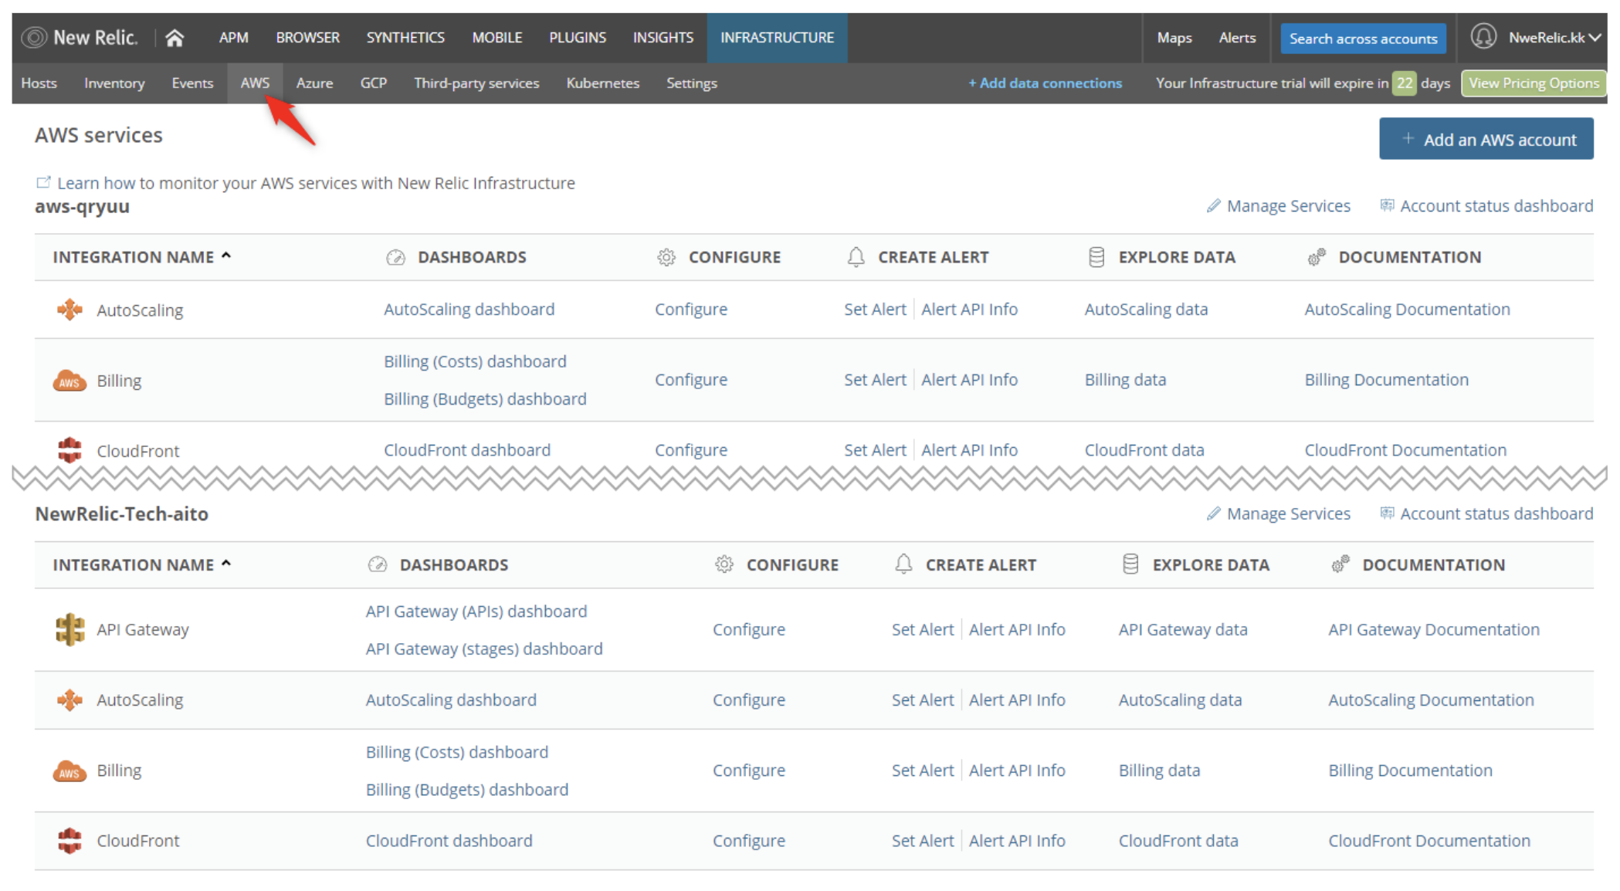Image resolution: width=1620 pixels, height=891 pixels.
Task: Switch to the Inventory tab
Action: (114, 83)
